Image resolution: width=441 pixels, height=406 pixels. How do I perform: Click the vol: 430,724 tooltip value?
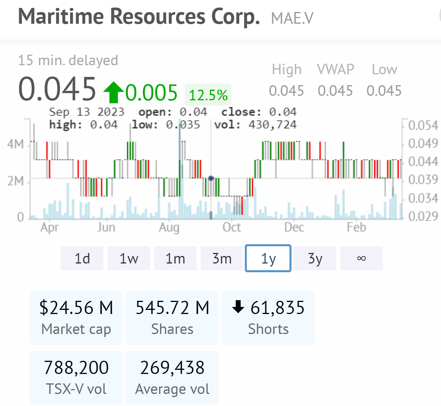(x=255, y=125)
